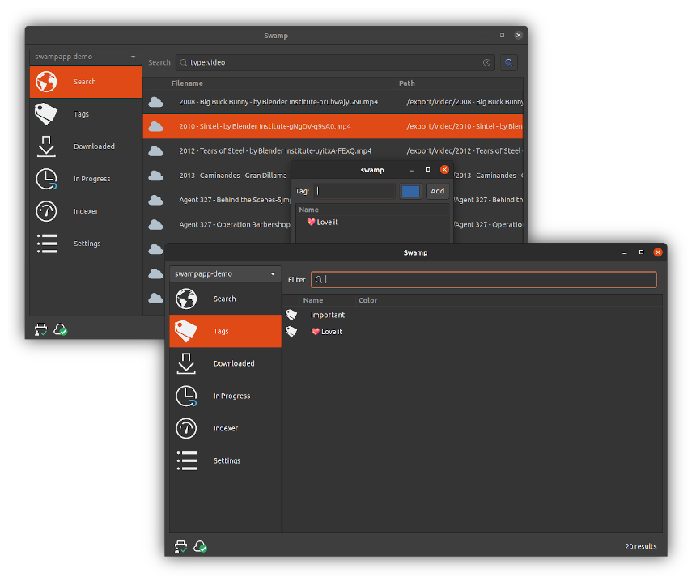The image size is (696, 585).
Task: Close the front Swamp window
Action: tap(658, 252)
